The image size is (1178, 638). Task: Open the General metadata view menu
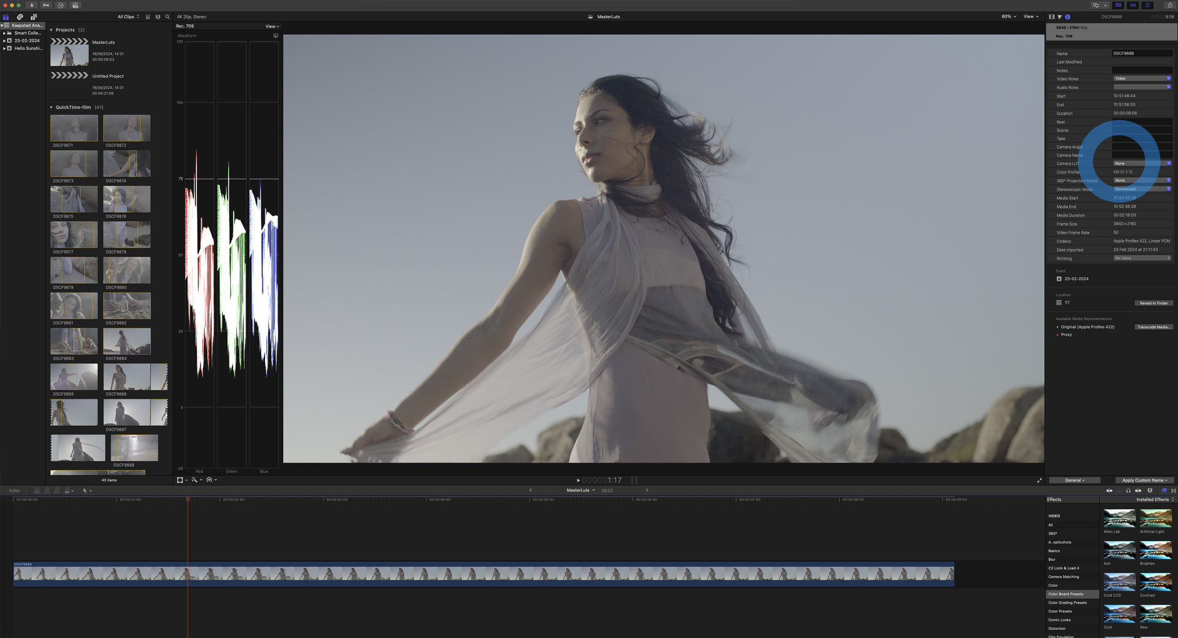pos(1074,480)
